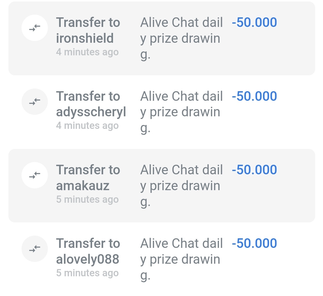Open the Transfer to ironshield entry
This screenshot has height=296, width=323.
(x=162, y=38)
